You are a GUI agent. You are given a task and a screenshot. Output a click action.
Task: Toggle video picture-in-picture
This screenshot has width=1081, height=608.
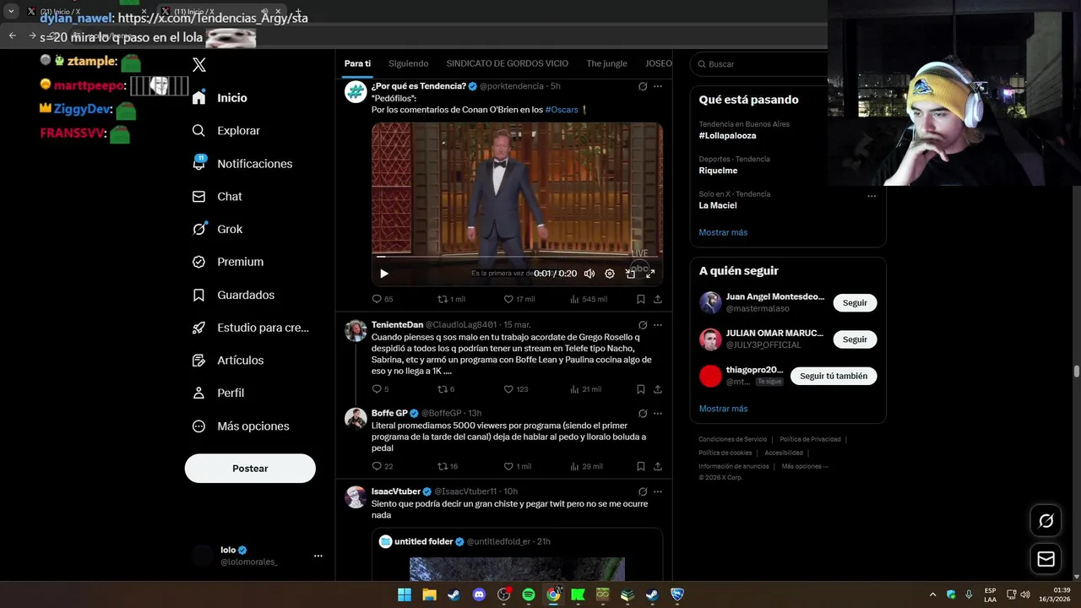630,274
